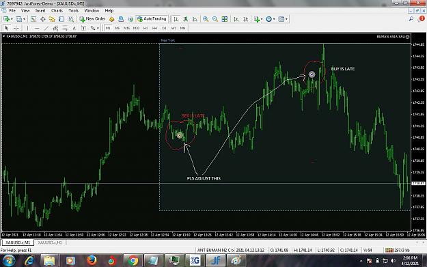The width and height of the screenshot is (427, 267).
Task: Toggle the Navigator panel icon
Action: tap(52, 19)
